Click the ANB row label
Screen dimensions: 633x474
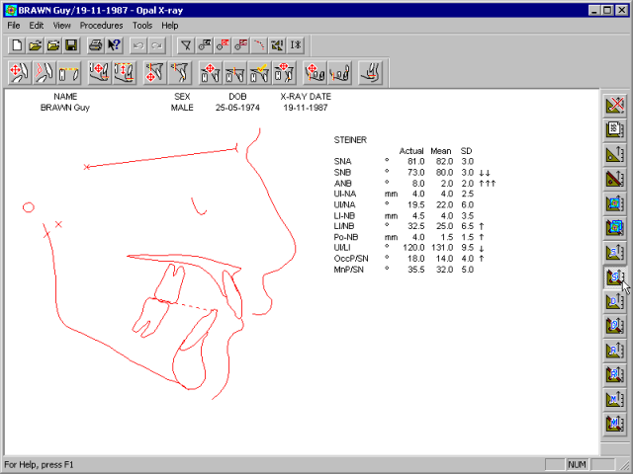click(x=342, y=184)
